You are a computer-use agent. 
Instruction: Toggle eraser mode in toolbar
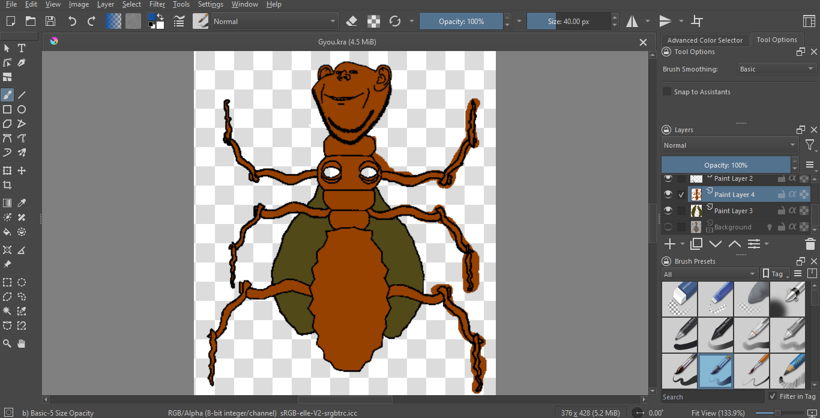(x=352, y=22)
